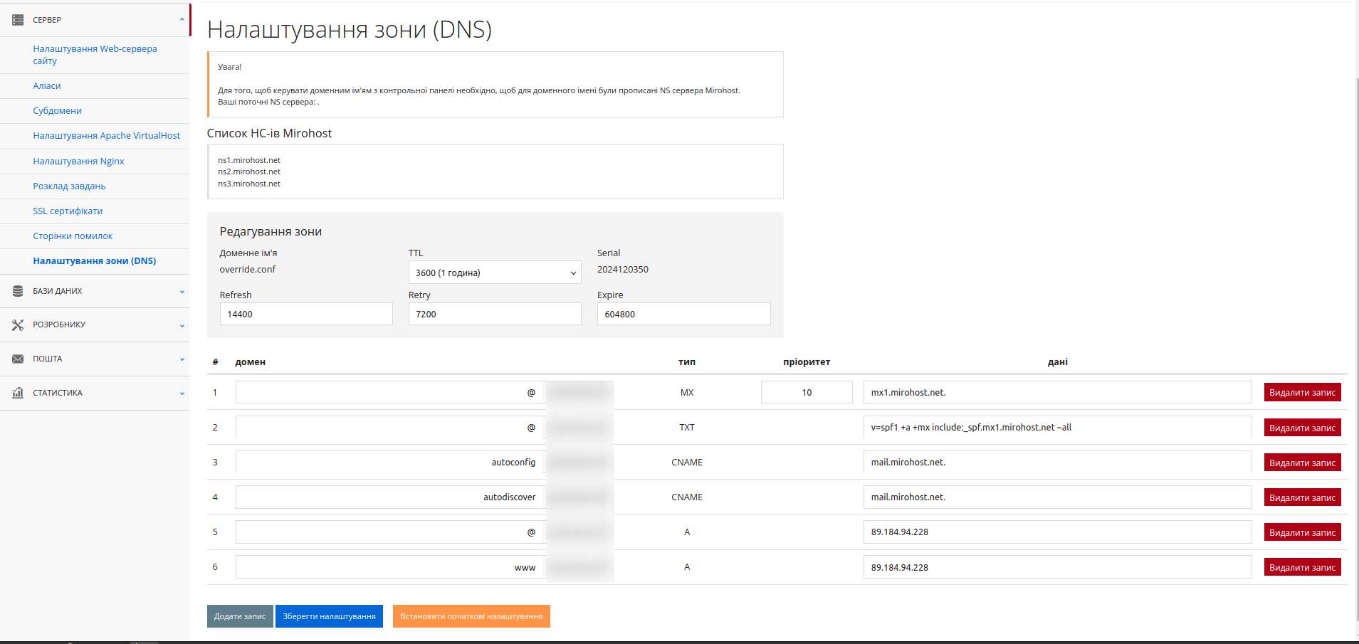The height and width of the screenshot is (644, 1359).
Task: Click the ns2.mirohost.net text
Action: point(249,171)
